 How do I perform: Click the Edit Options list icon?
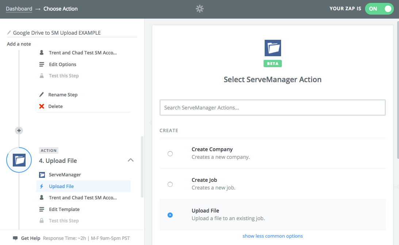tap(42, 64)
